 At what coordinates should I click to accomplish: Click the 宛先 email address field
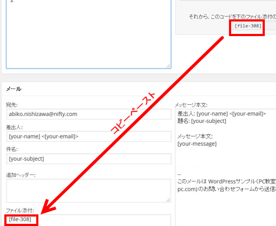click(x=89, y=114)
